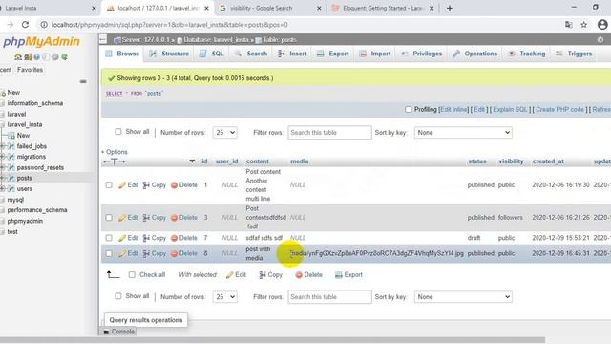Click the log out icon beside home

(28, 57)
